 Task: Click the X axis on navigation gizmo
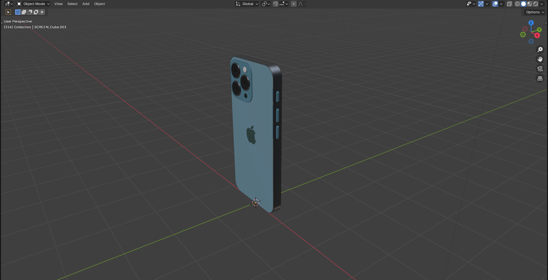point(537,35)
